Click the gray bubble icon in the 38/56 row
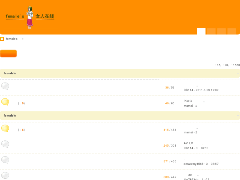Screen dimensions: 240x180 click(x=5, y=86)
